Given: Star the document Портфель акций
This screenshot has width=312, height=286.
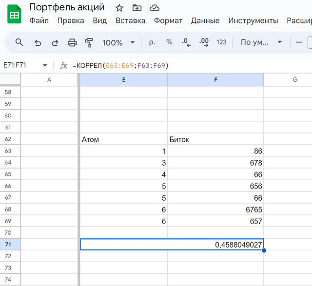Looking at the screenshot, I should (x=119, y=8).
